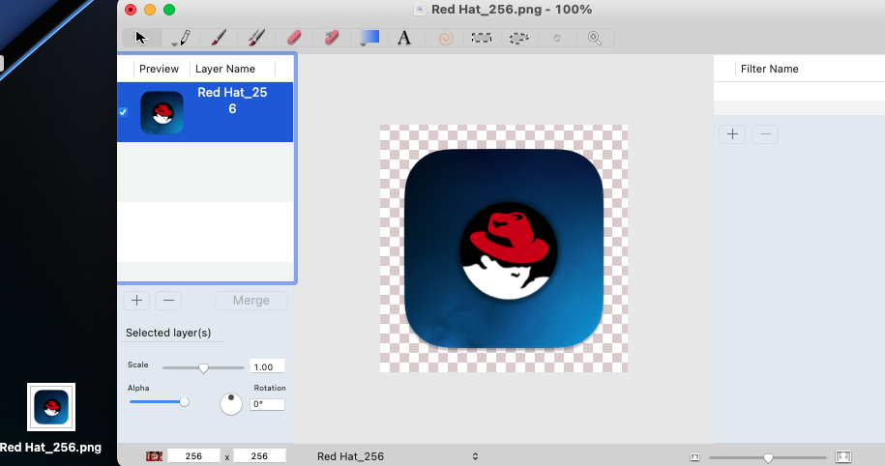Viewport: 885px width, 466px height.
Task: Select the orange spiral effect tool
Action: click(446, 38)
